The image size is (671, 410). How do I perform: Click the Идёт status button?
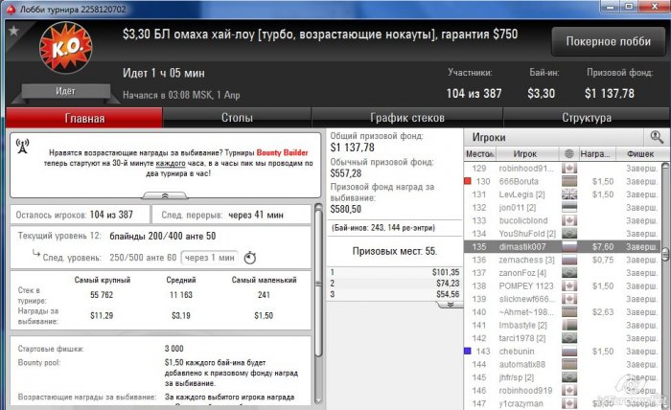coord(65,91)
